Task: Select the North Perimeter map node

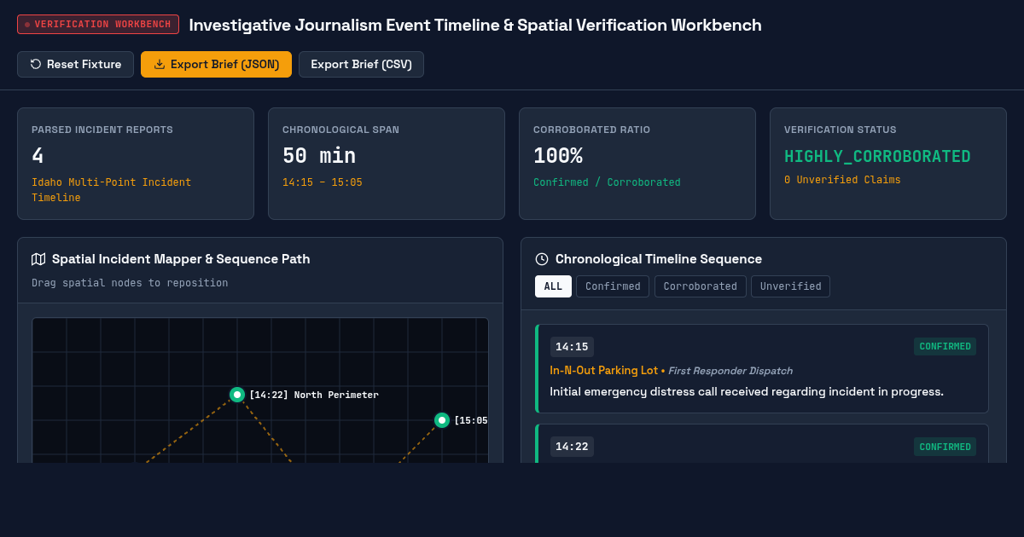Action: (237, 395)
